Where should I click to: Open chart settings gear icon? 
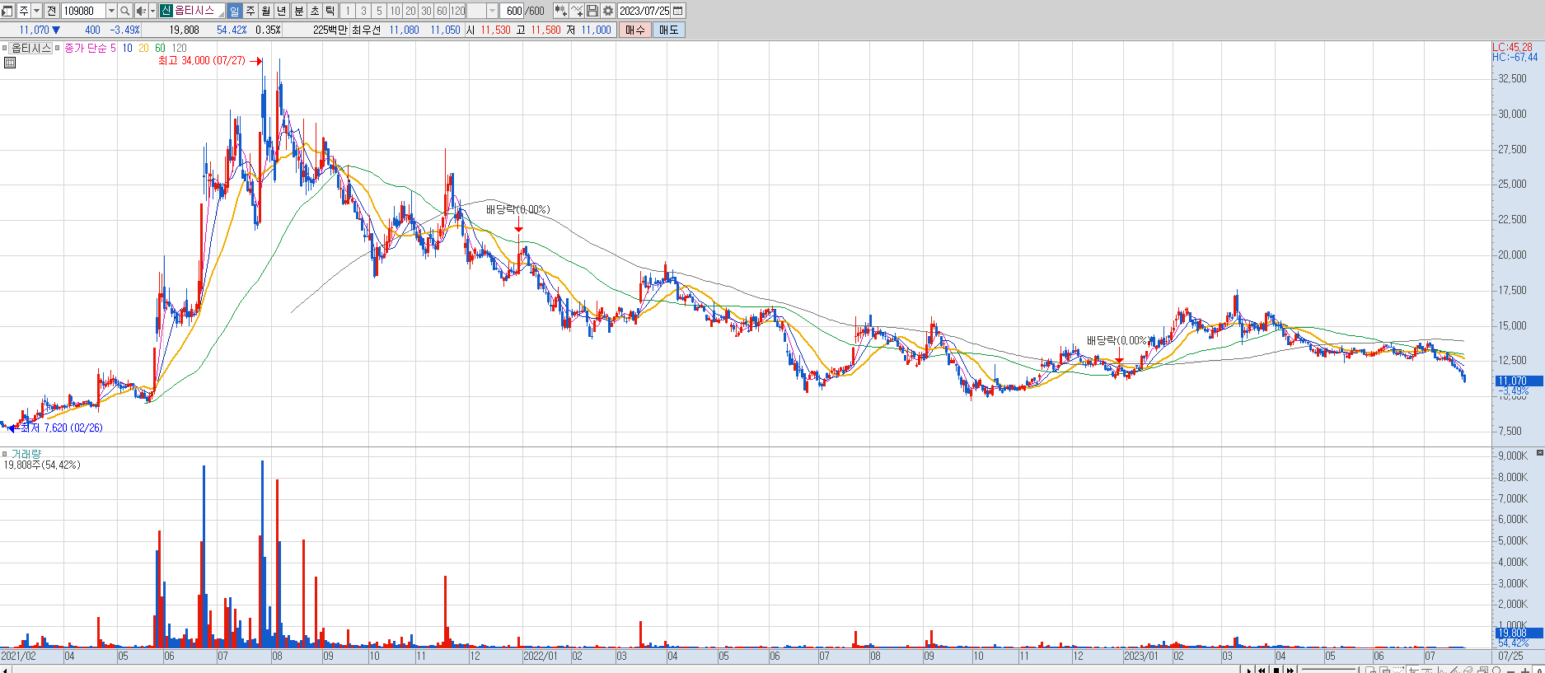(608, 11)
